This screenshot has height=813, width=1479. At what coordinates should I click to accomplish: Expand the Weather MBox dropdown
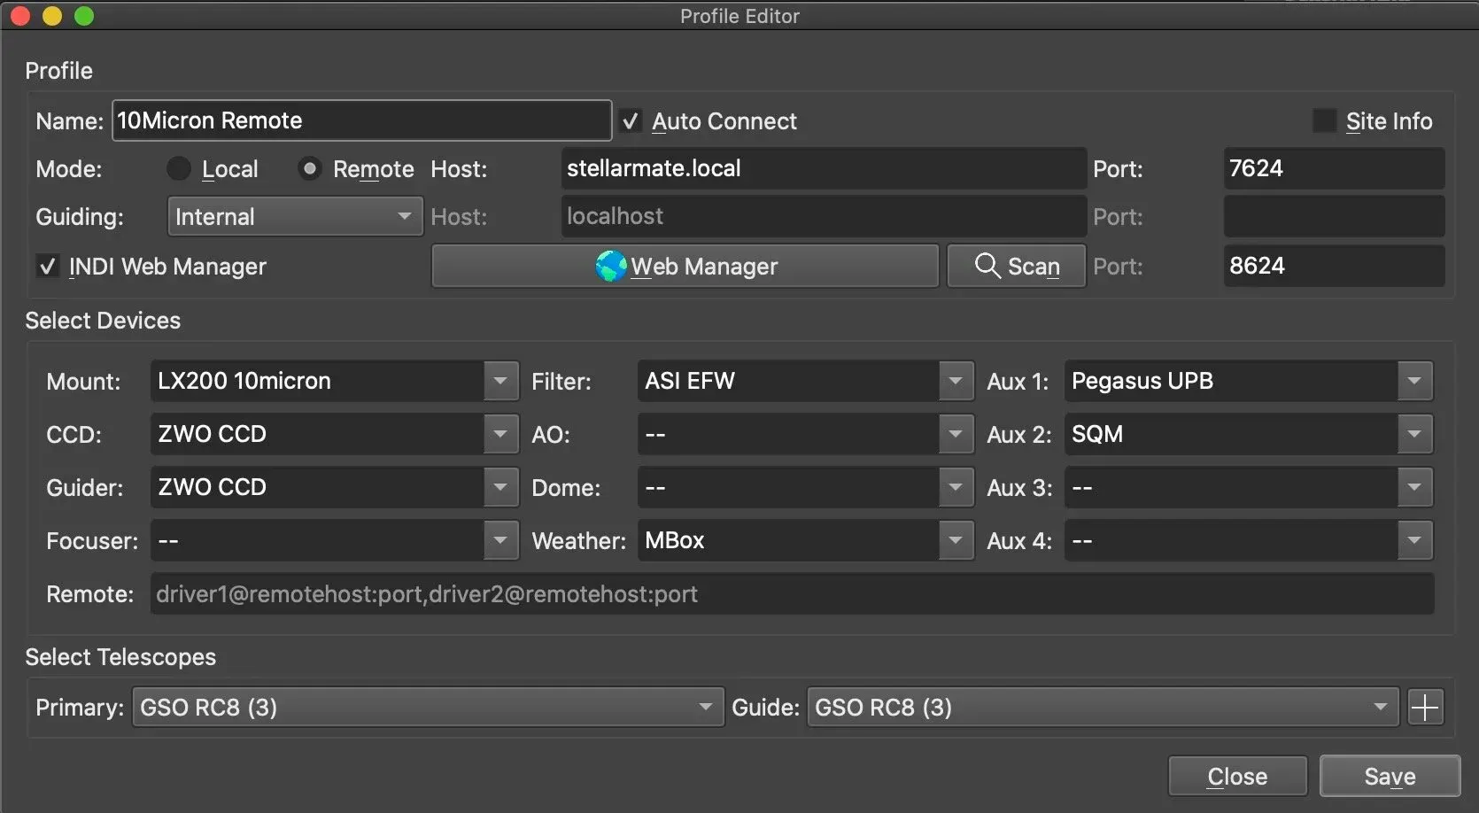pyautogui.click(x=955, y=540)
